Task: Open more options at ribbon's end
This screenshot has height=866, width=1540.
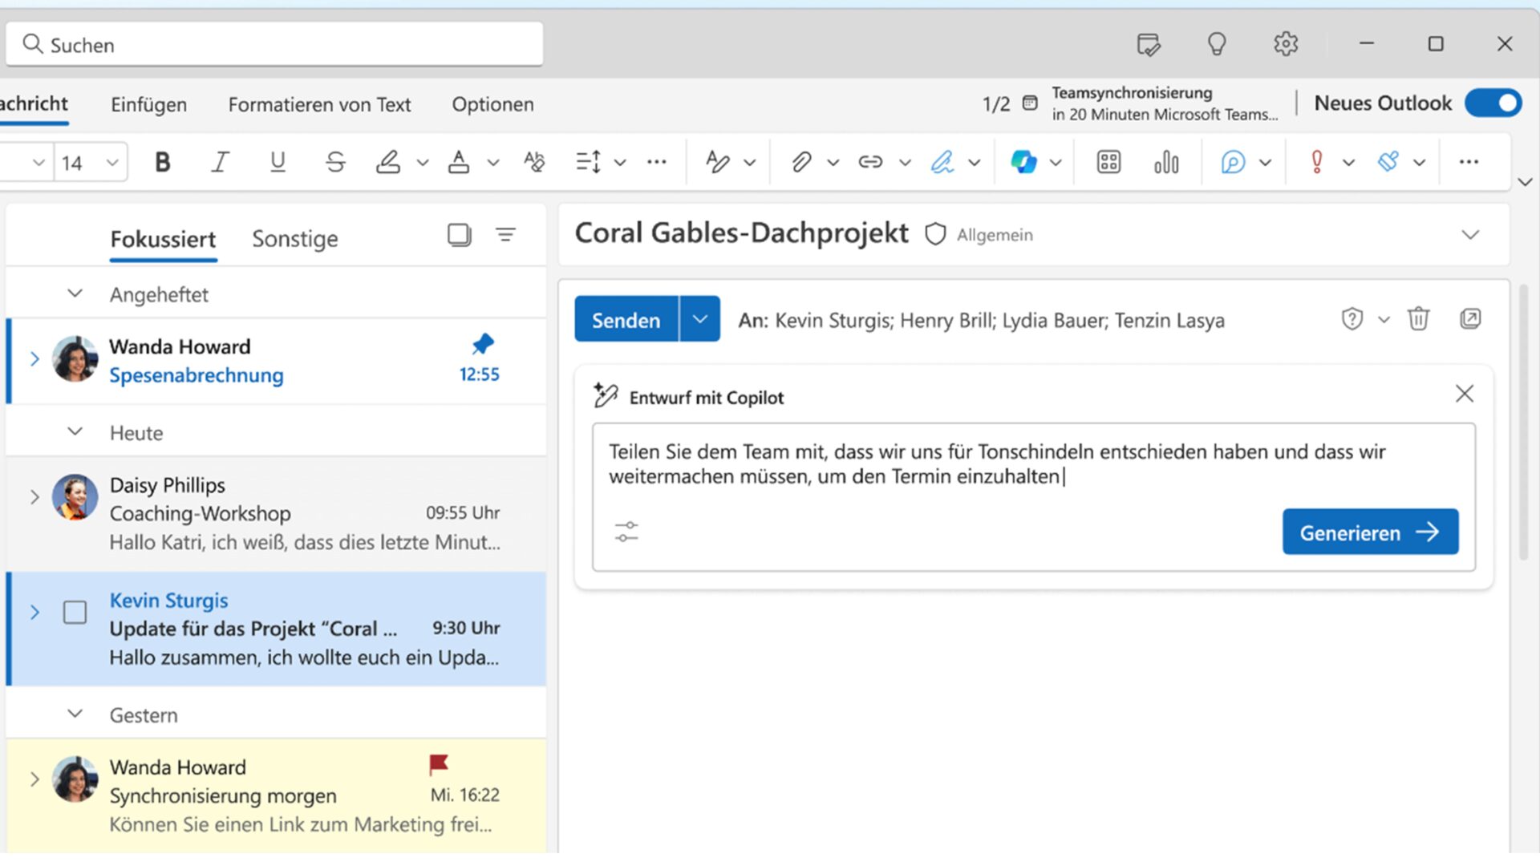Action: click(1469, 163)
